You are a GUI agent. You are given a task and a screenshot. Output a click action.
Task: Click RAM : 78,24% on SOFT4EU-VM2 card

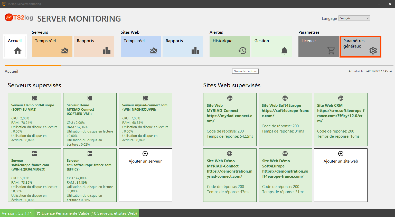[22, 123]
